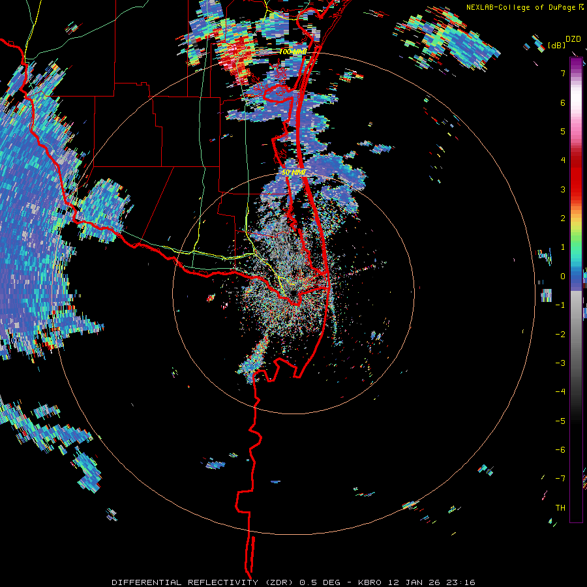Click the 23:16 time stamp

[462, 582]
